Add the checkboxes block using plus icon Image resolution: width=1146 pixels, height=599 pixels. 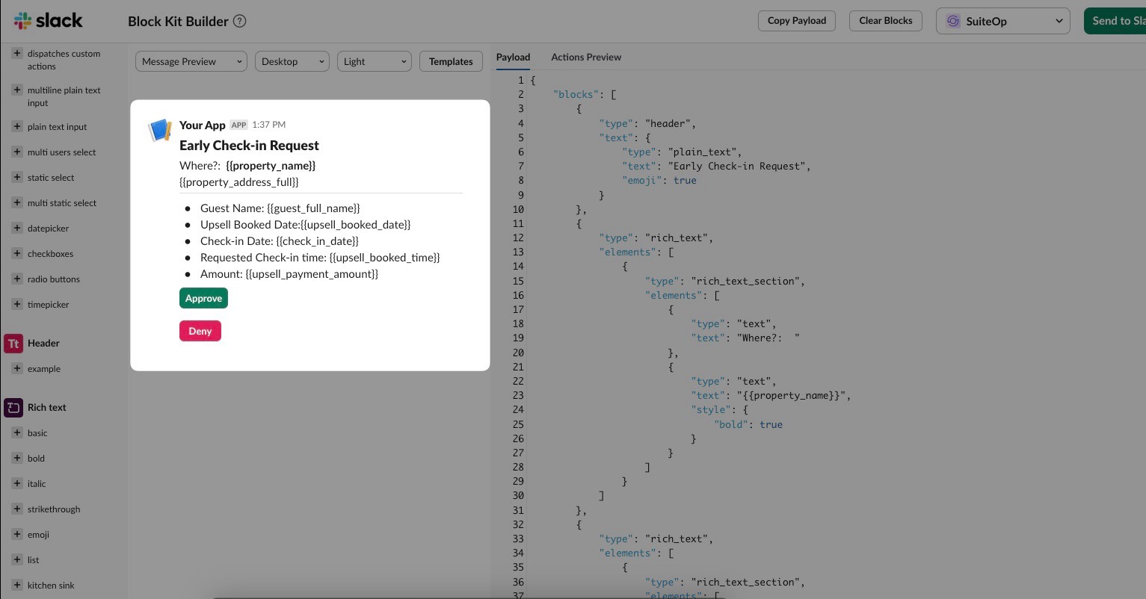(x=17, y=254)
